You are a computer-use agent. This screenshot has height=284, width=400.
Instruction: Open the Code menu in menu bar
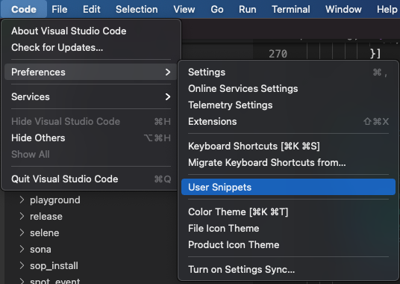[x=24, y=9]
